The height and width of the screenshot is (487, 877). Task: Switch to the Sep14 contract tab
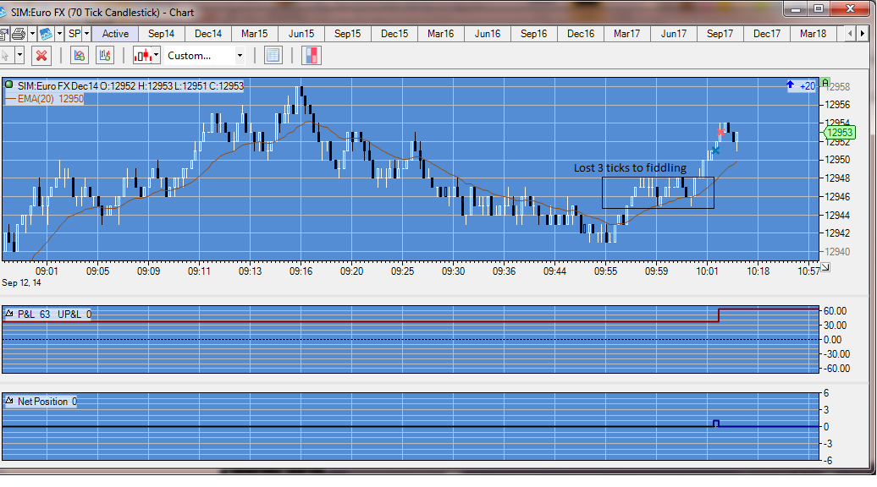point(161,34)
